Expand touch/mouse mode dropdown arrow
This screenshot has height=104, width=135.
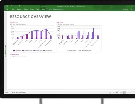pyautogui.click(x=21, y=6)
